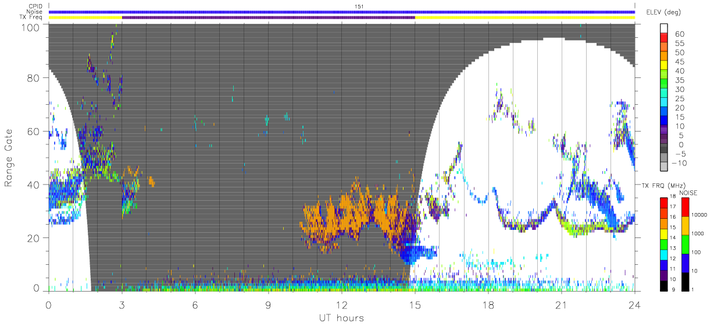Click the 'UT hours' x-axis title
Image resolution: width=714 pixels, height=330 pixels.
coord(341,318)
